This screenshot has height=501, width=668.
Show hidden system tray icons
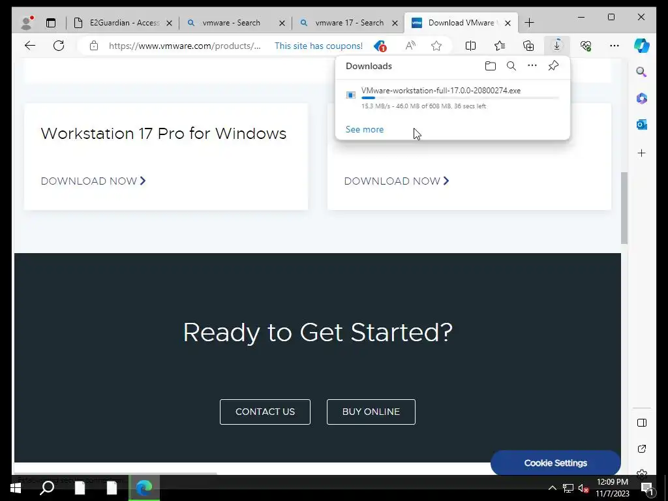(552, 488)
